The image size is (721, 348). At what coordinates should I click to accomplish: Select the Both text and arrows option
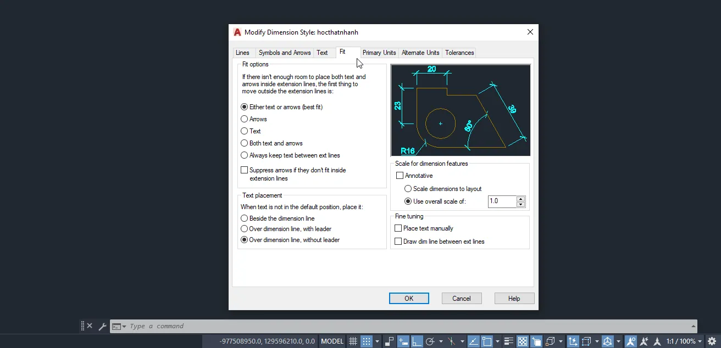245,143
